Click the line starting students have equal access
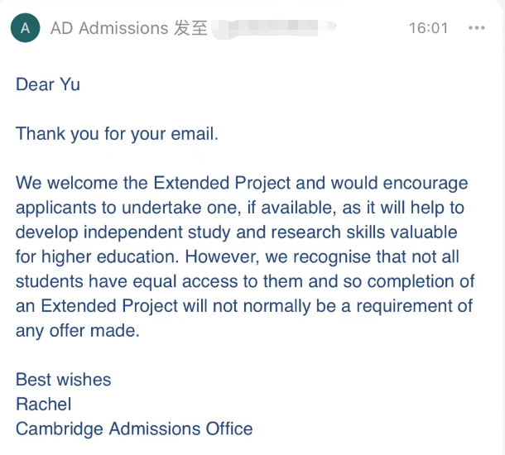The width and height of the screenshot is (505, 455). coord(245,281)
